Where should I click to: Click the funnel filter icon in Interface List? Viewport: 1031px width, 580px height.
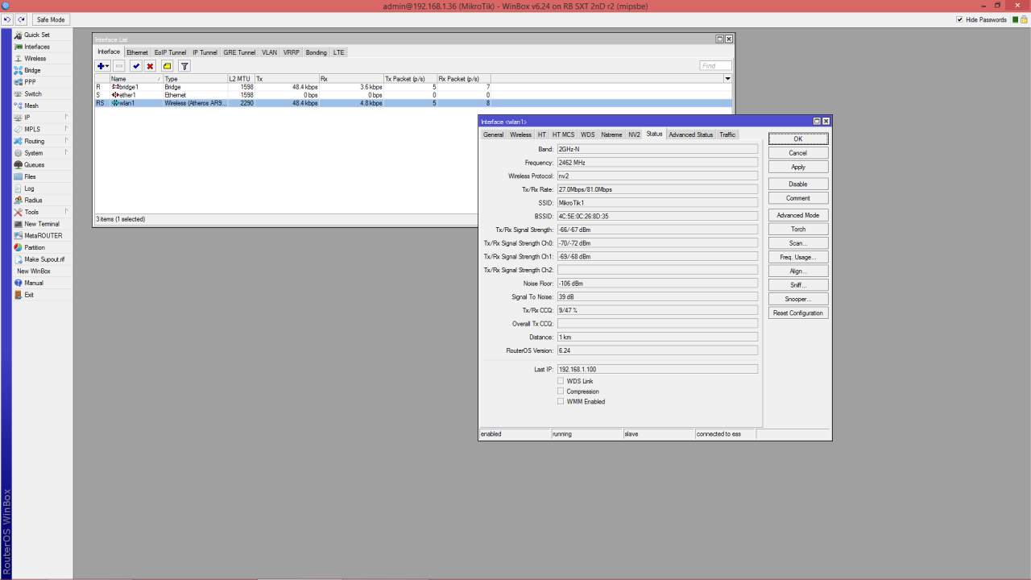(184, 66)
